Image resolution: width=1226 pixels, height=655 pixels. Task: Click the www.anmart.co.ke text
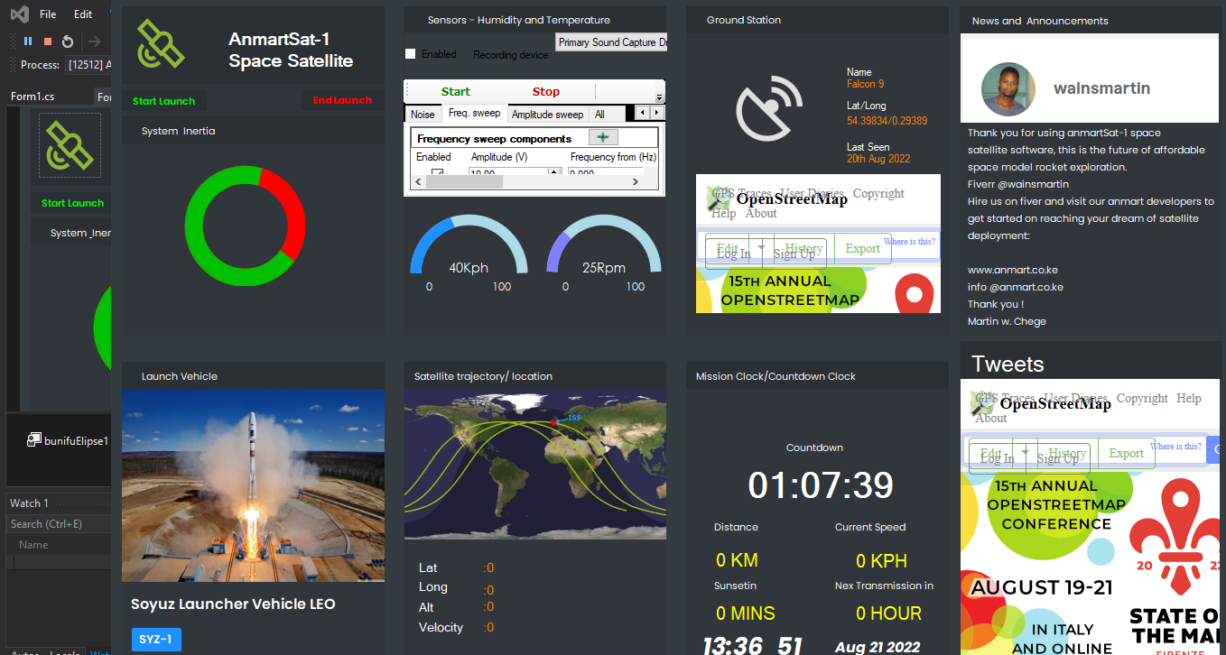(1013, 270)
